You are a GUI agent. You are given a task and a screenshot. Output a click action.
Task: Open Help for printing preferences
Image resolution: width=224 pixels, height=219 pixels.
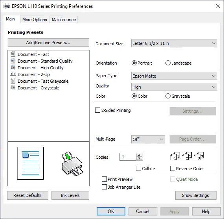point(206,212)
